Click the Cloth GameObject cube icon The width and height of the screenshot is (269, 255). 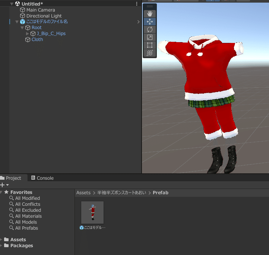pyautogui.click(x=28, y=40)
